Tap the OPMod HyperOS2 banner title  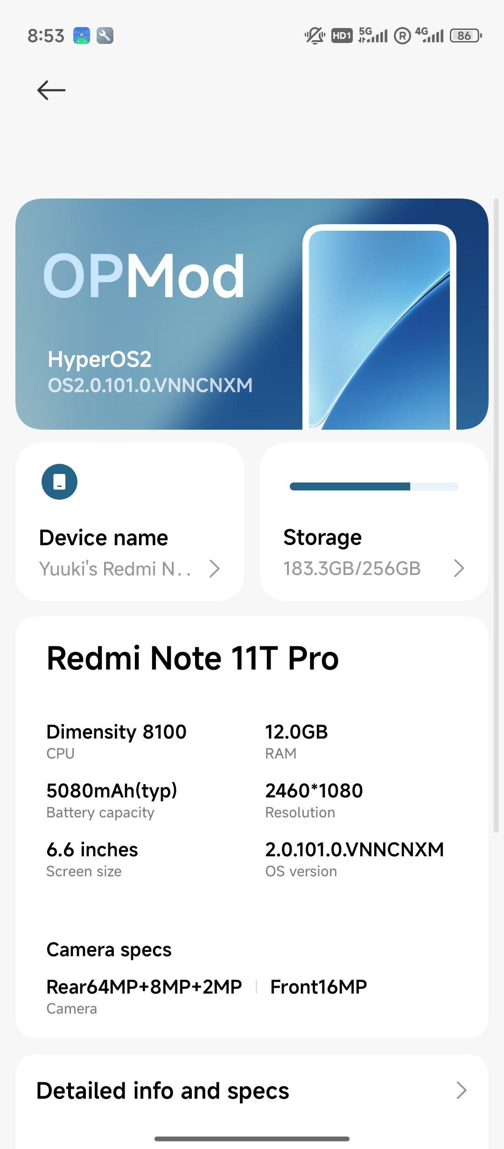(143, 276)
